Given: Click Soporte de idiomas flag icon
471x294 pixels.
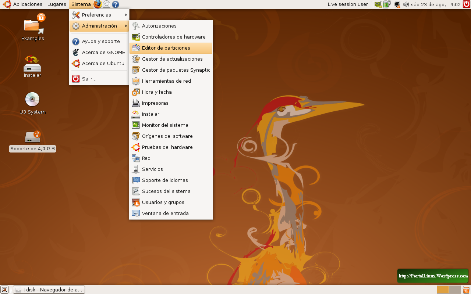Looking at the screenshot, I should [136, 180].
